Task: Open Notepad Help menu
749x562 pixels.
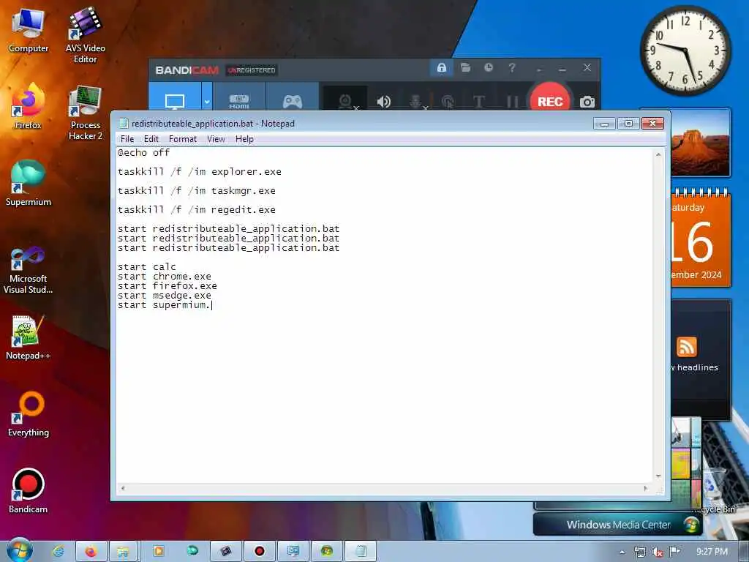Action: point(244,139)
